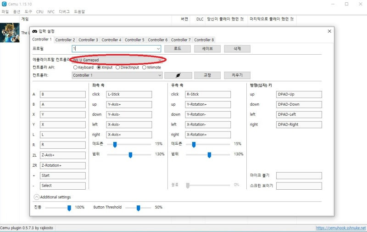
Task: Switch to the Controller 4 tab
Action: click(111, 40)
